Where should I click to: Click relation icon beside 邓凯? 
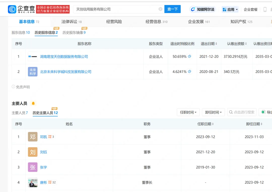click(x=50, y=137)
